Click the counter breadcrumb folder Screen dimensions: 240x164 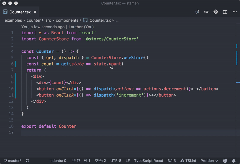[34, 20]
